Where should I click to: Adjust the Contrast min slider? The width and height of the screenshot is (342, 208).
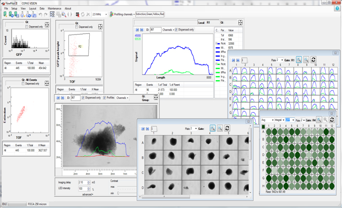(x=119, y=193)
